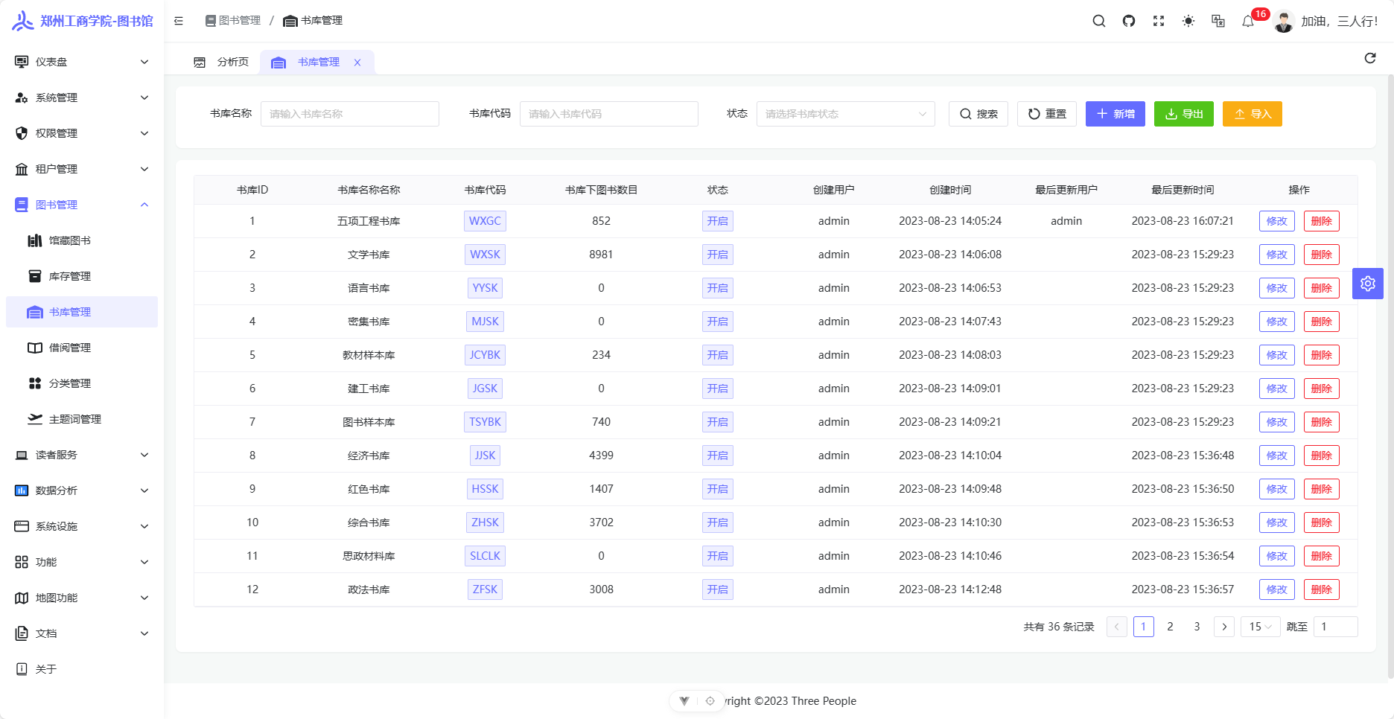Open the 书库状态 dropdown
Viewport: 1394px width, 719px height.
pyautogui.click(x=846, y=114)
